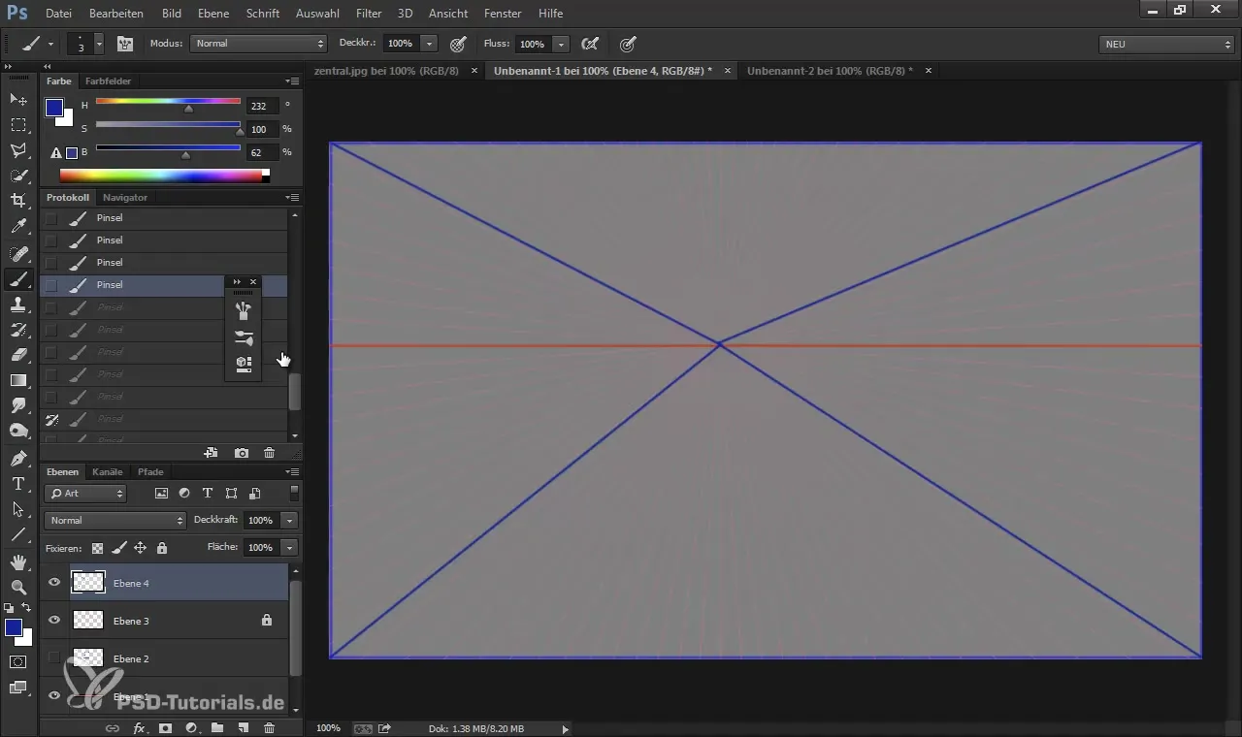Select the History Brush tool
The width and height of the screenshot is (1242, 737).
coord(18,330)
